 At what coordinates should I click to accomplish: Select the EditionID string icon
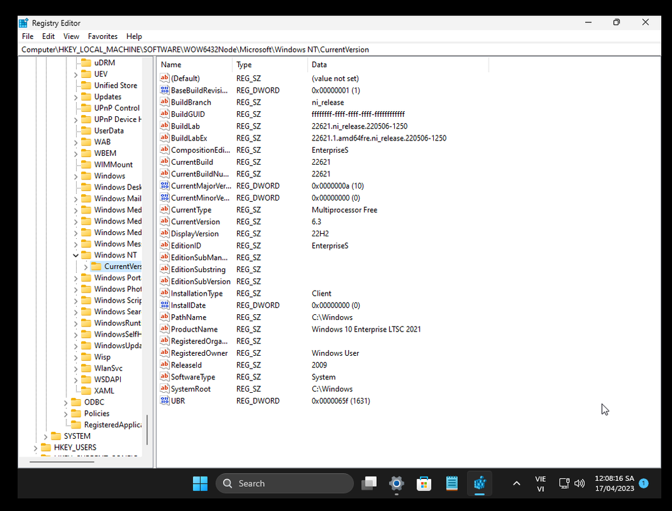(165, 245)
